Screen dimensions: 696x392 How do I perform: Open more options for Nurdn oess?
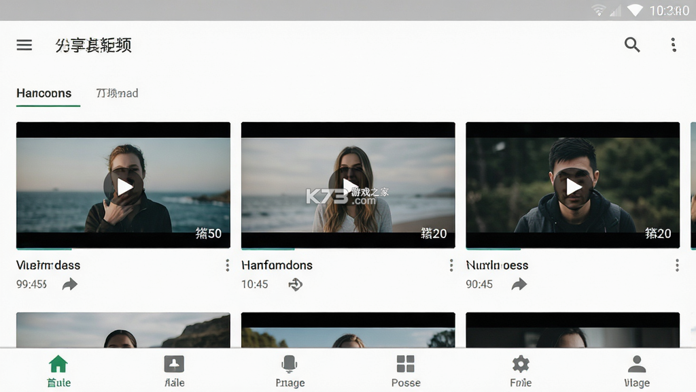[x=677, y=265]
